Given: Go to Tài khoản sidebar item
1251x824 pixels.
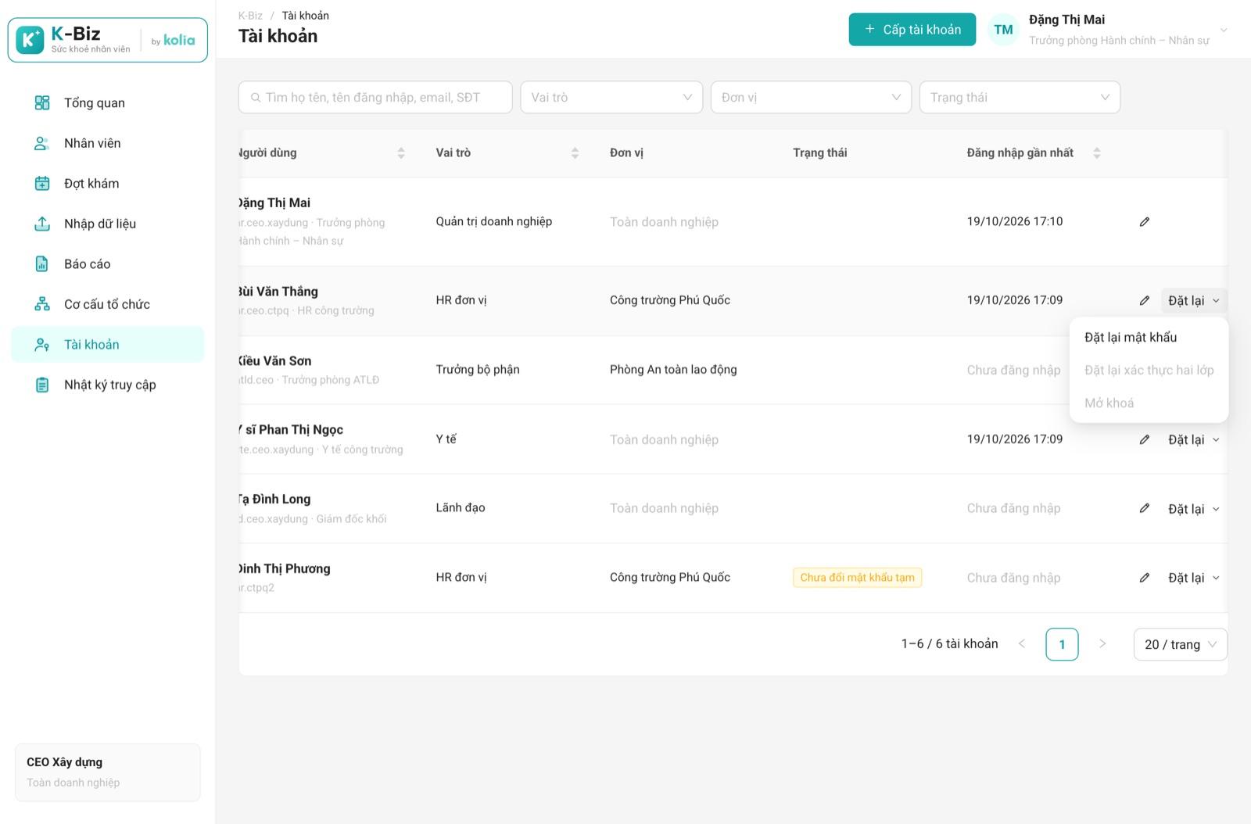Looking at the screenshot, I should click(107, 344).
